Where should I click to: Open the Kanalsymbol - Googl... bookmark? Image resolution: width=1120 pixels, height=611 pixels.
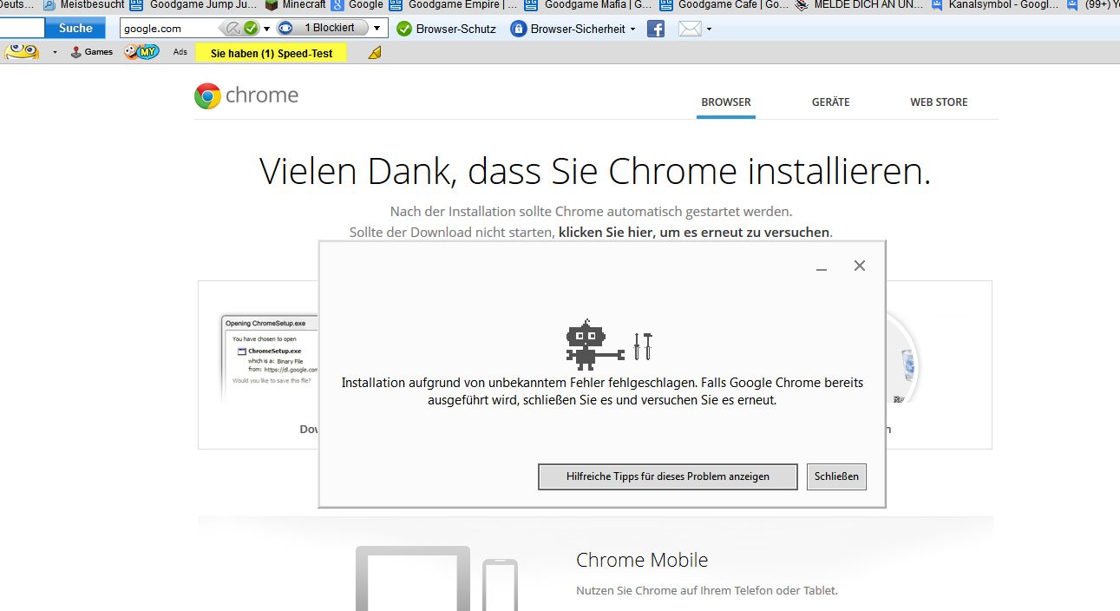[994, 4]
